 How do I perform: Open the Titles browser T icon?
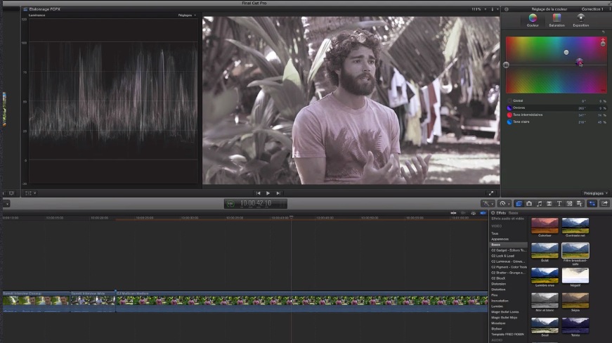tap(559, 203)
